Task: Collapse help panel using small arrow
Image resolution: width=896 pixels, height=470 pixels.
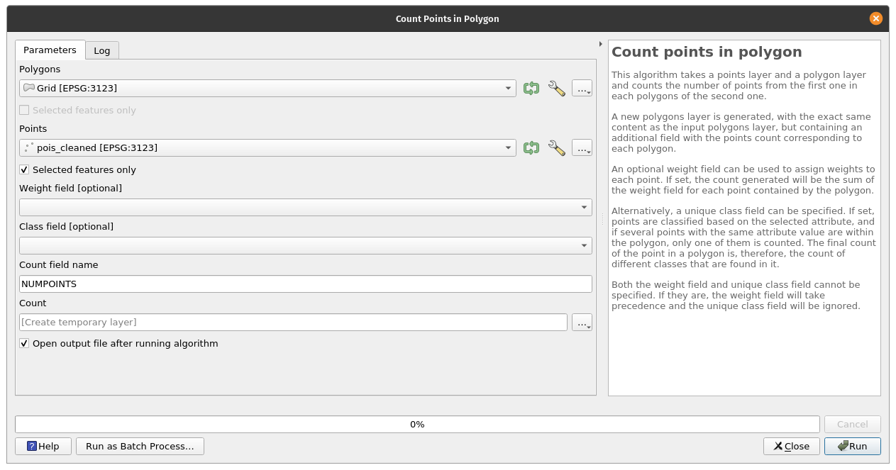Action: coord(601,44)
